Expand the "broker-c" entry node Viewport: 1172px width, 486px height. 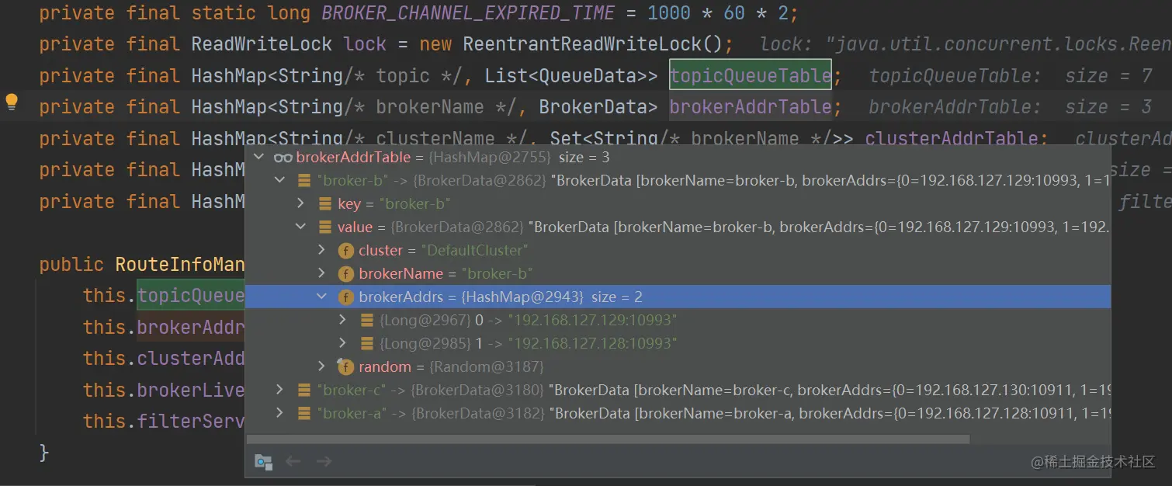point(280,390)
